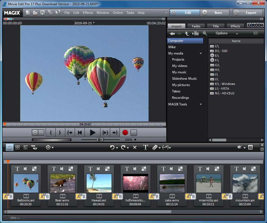The width and height of the screenshot is (267, 223).
Task: Open the File menu
Action: tap(67, 13)
